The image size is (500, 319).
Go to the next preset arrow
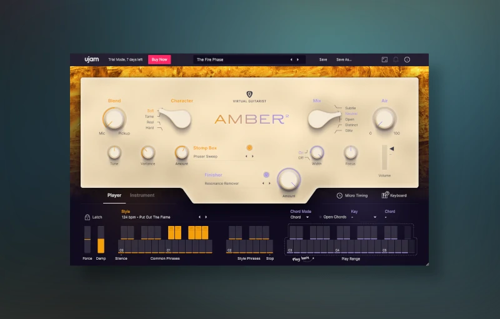click(298, 59)
